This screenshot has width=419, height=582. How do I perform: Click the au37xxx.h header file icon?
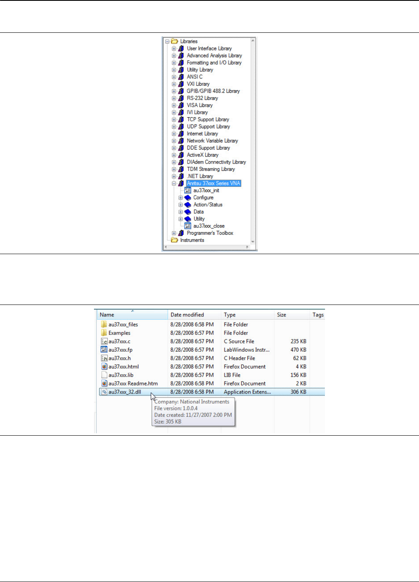(104, 358)
